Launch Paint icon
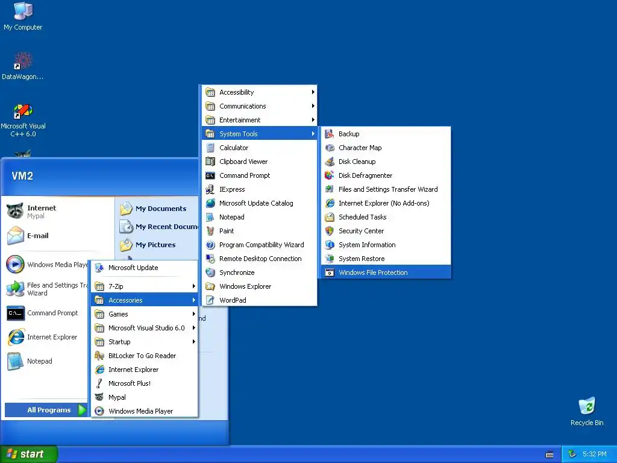This screenshot has width=617, height=463. 210,231
